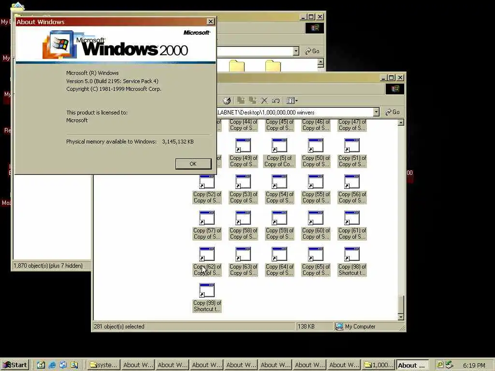Viewport: 495px width, 371px height.
Task: Select the Copy (60) shortcut icon
Action: point(316,218)
